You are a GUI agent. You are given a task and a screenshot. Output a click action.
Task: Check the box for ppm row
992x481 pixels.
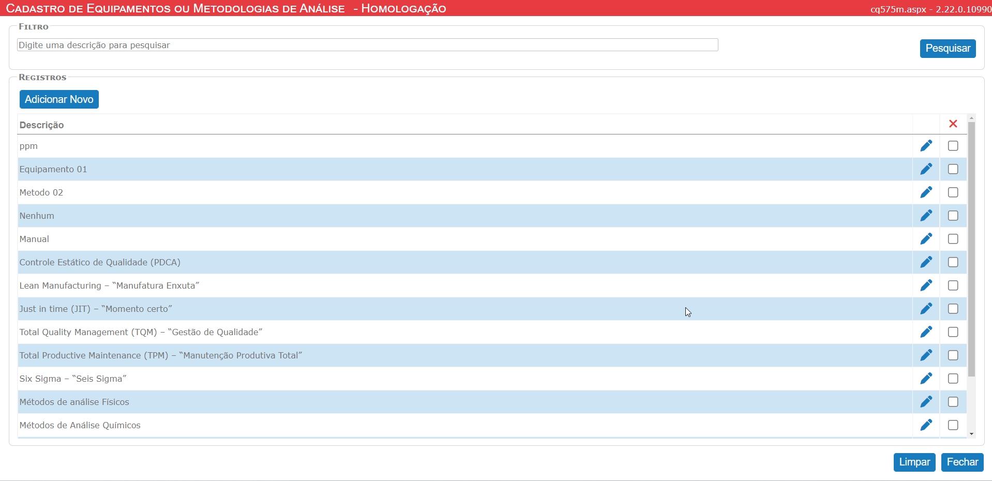(x=953, y=146)
